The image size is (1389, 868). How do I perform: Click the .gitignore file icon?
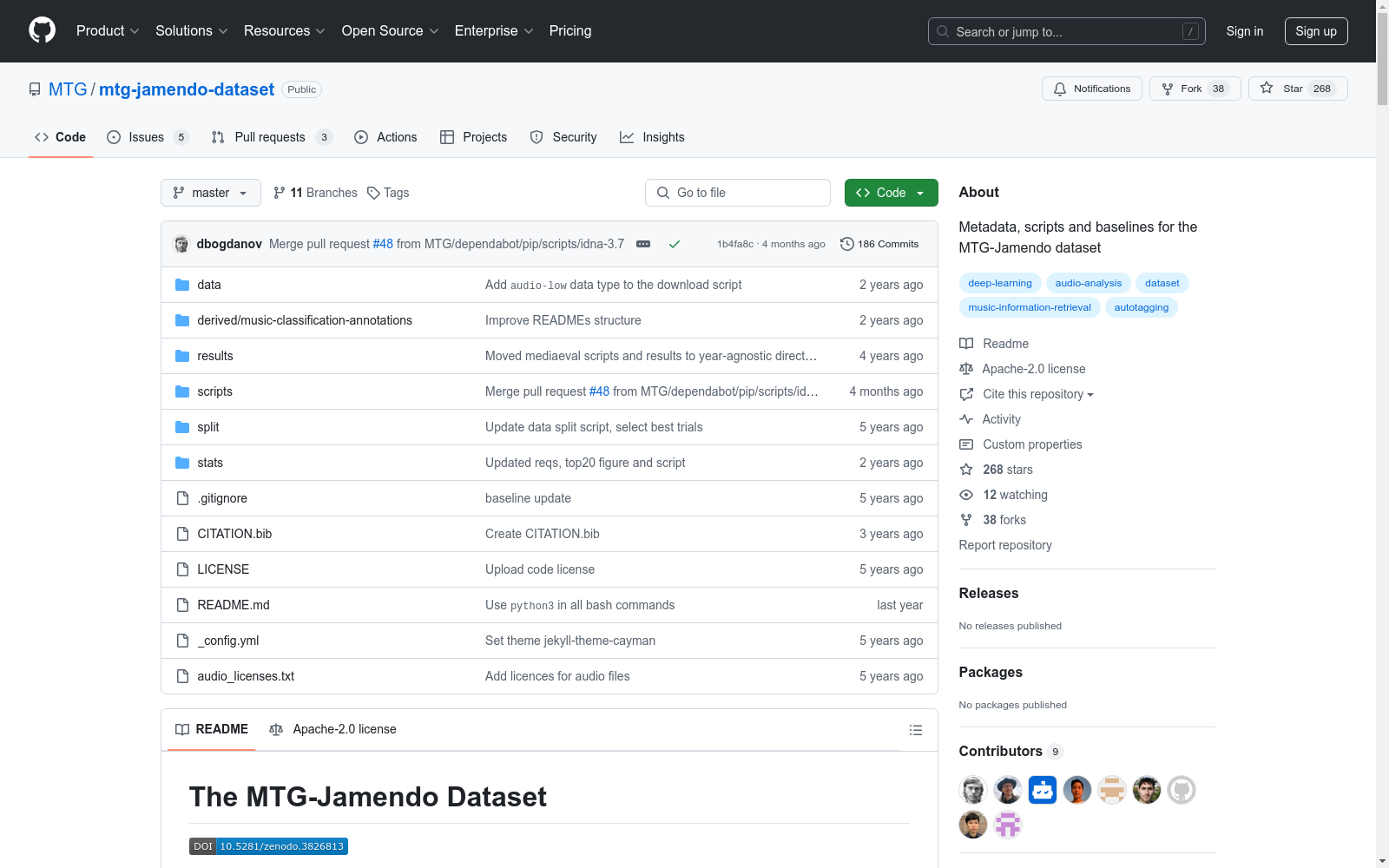coord(182,498)
